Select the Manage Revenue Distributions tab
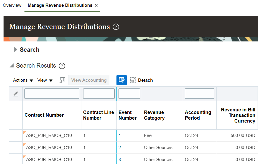The image size is (258, 164). (x=60, y=5)
